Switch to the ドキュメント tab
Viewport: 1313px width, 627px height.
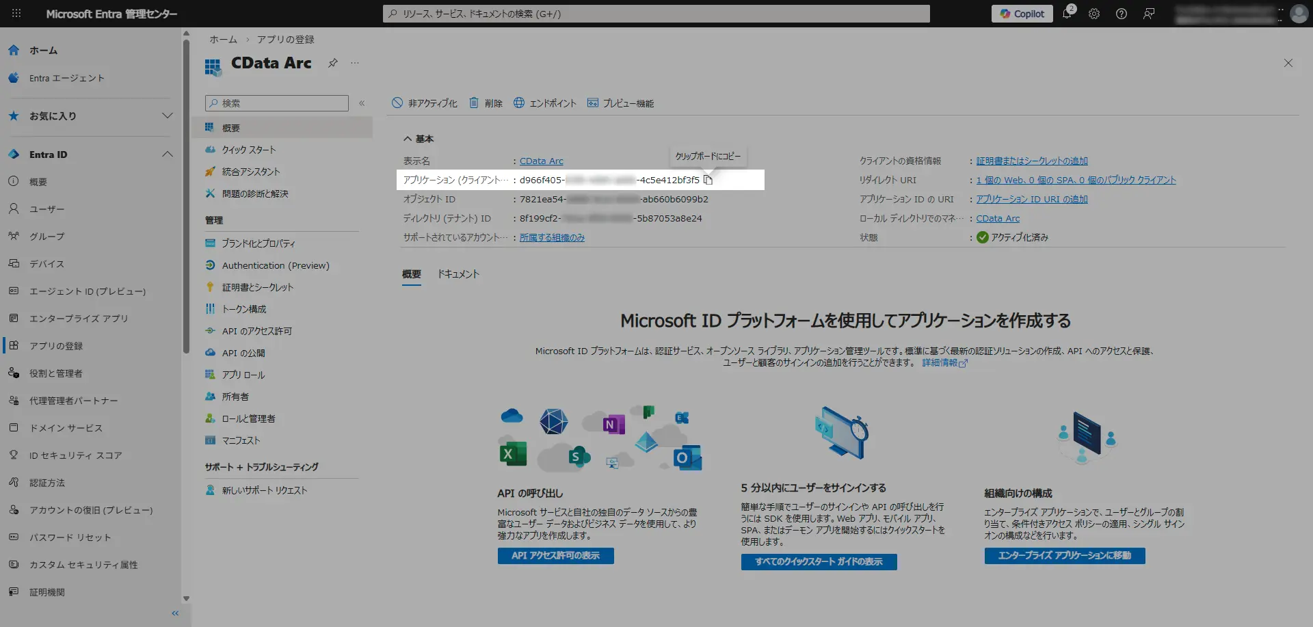[458, 274]
